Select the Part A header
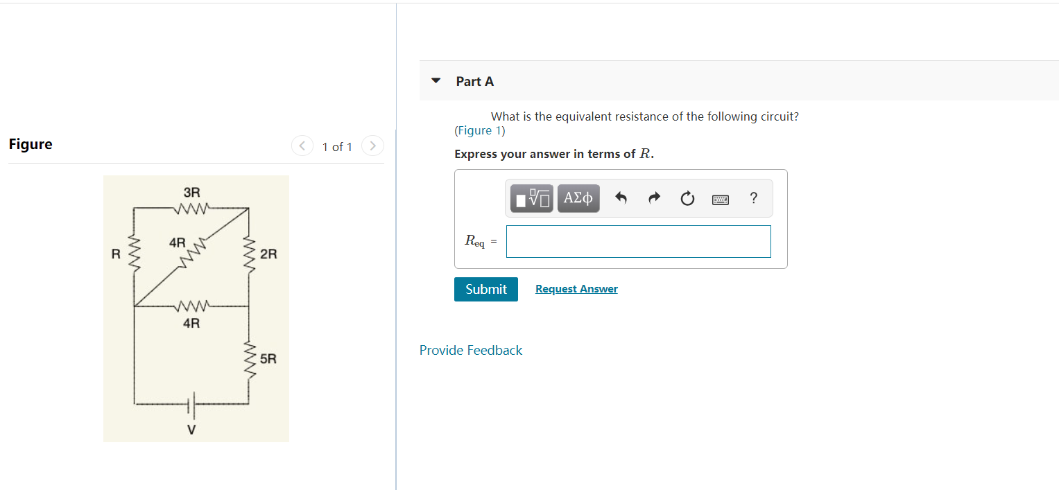The width and height of the screenshot is (1059, 490). point(474,81)
